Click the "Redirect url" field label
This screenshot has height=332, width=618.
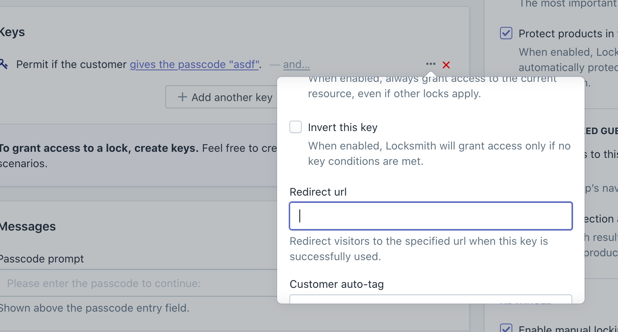point(318,192)
